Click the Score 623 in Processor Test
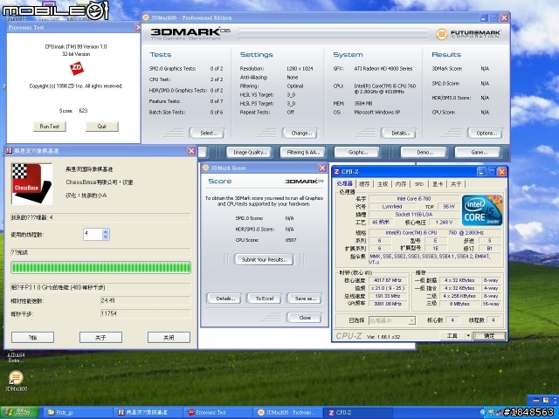This screenshot has height=419, width=559. (83, 111)
